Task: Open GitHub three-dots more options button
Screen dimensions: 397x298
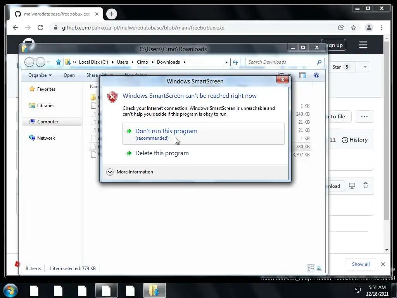Action: [x=364, y=116]
